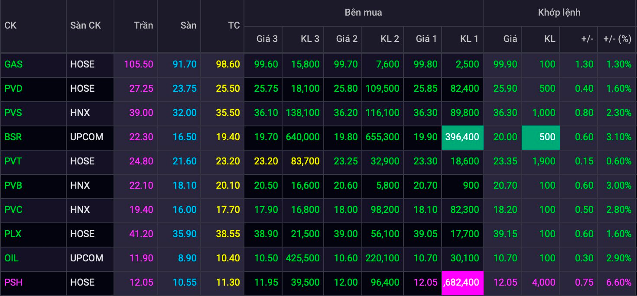Open the PVD stock symbol
Image resolution: width=637 pixels, height=296 pixels.
pyautogui.click(x=13, y=88)
